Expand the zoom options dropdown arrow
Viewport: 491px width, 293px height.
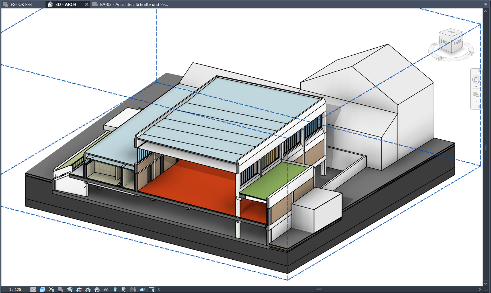476,102
